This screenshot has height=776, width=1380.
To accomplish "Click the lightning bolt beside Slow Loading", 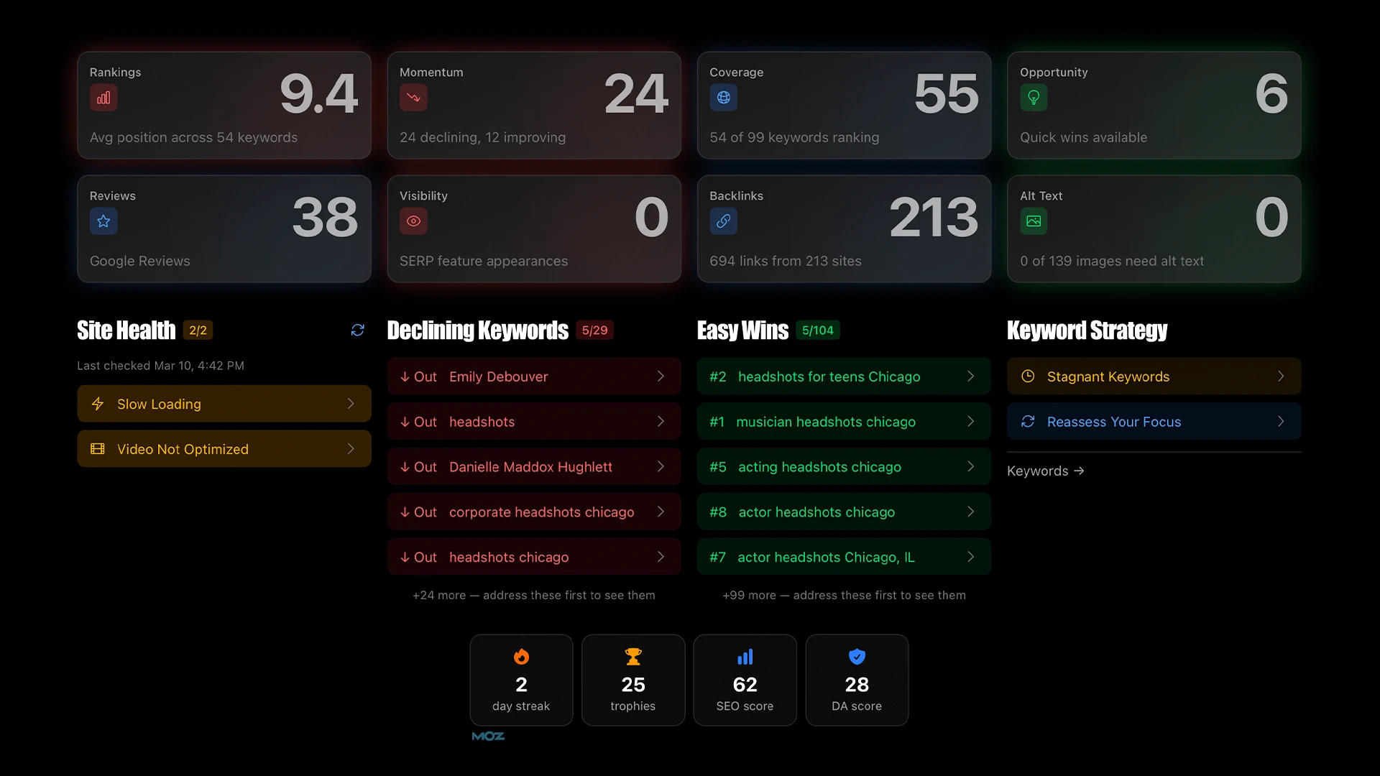I will coord(98,404).
